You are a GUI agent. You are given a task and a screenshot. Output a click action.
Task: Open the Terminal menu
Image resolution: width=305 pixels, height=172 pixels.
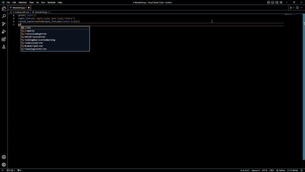[51, 2]
